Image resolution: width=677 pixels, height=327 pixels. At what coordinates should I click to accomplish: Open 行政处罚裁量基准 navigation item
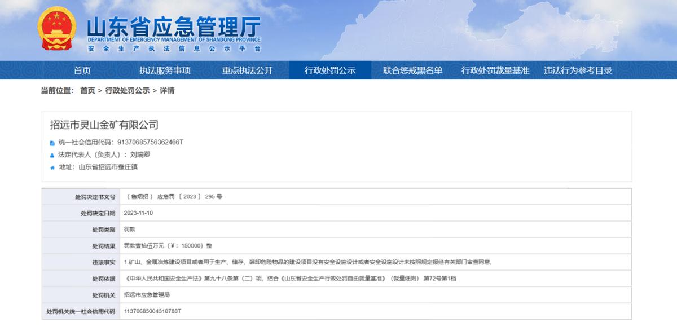(x=495, y=70)
